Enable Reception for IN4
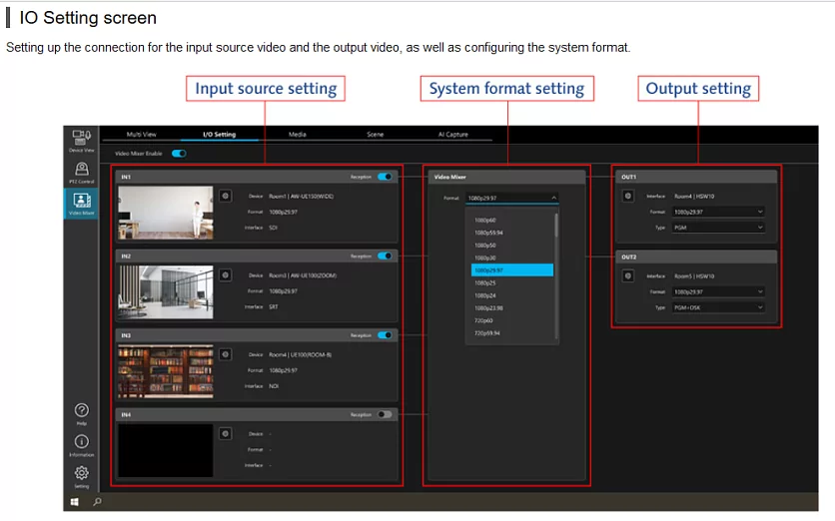The image size is (835, 521). (x=385, y=414)
